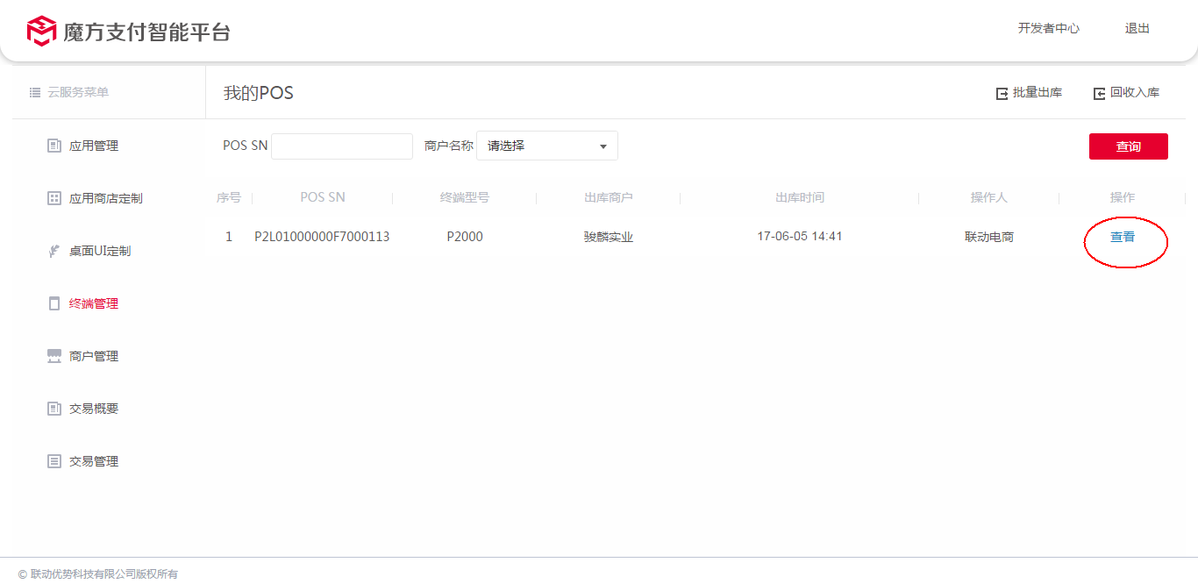Select the 商户管理 menu label
Image resolution: width=1198 pixels, height=584 pixels.
(94, 356)
